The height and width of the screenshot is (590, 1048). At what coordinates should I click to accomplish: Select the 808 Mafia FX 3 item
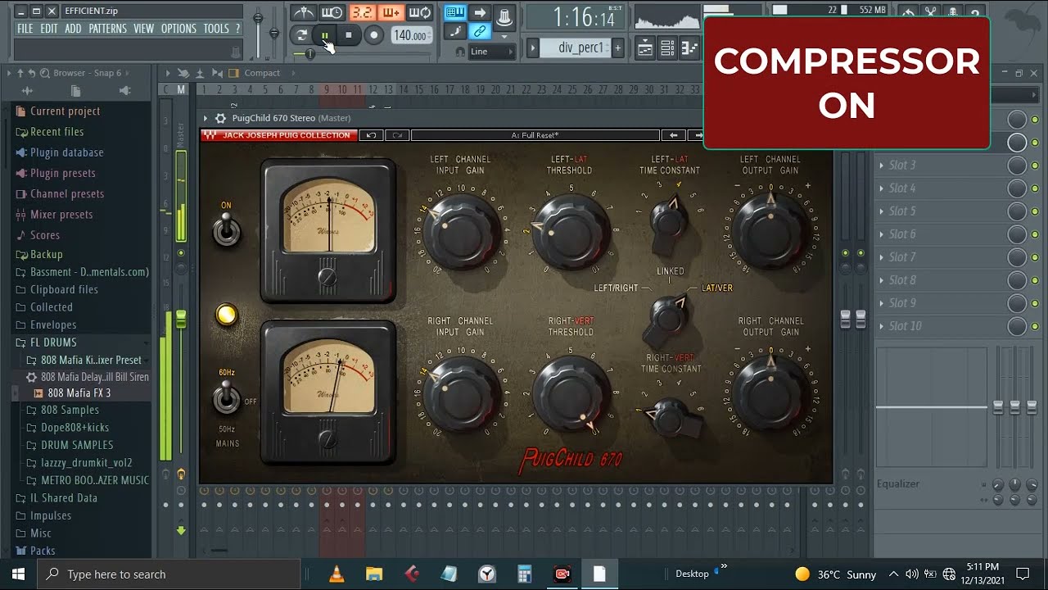[x=79, y=393]
